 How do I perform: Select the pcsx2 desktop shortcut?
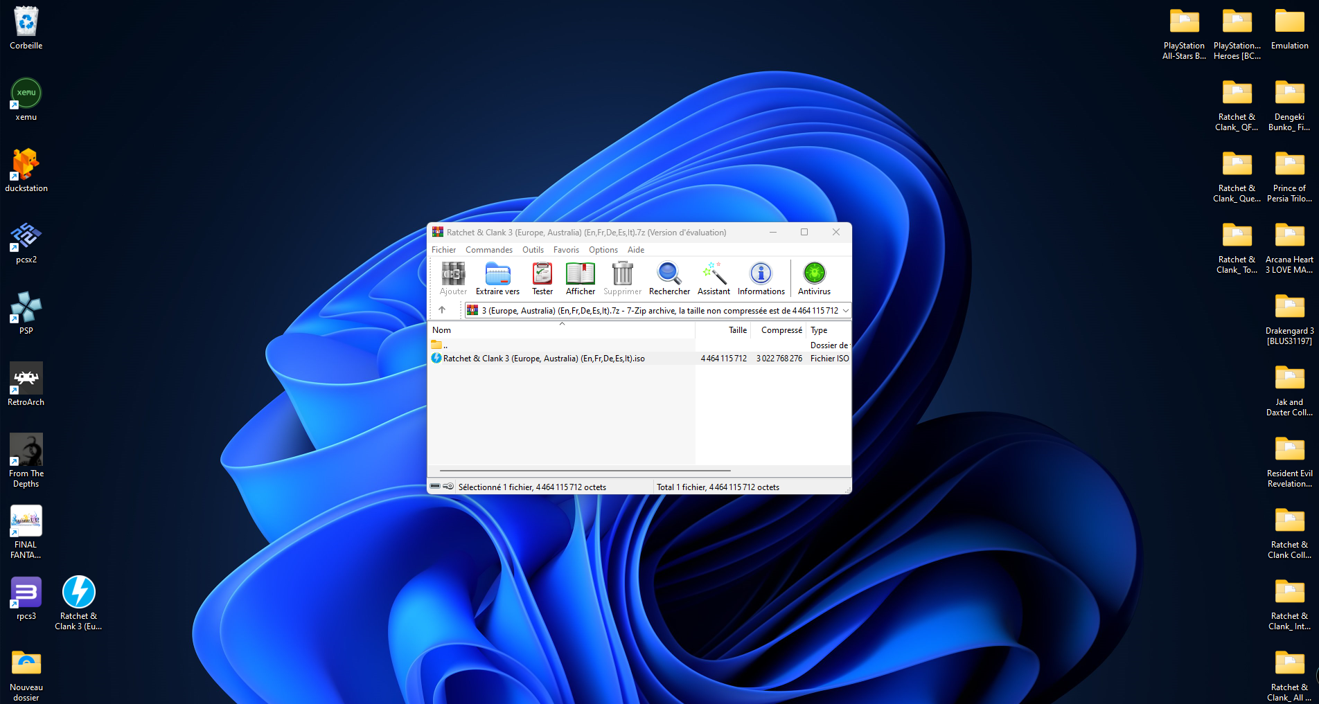pyautogui.click(x=26, y=242)
